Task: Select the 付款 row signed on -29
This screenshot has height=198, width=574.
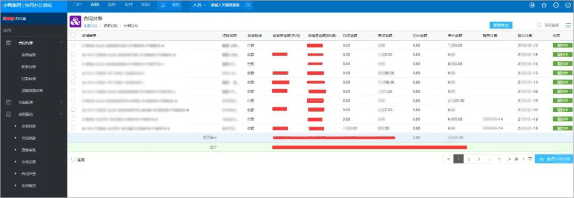Action: (73, 100)
